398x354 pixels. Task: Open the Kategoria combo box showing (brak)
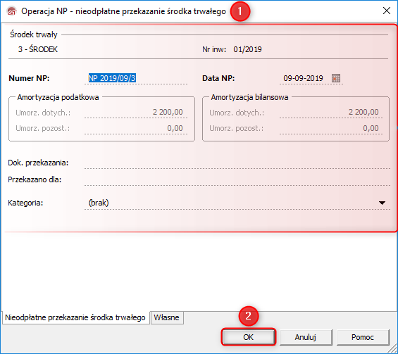coord(237,203)
